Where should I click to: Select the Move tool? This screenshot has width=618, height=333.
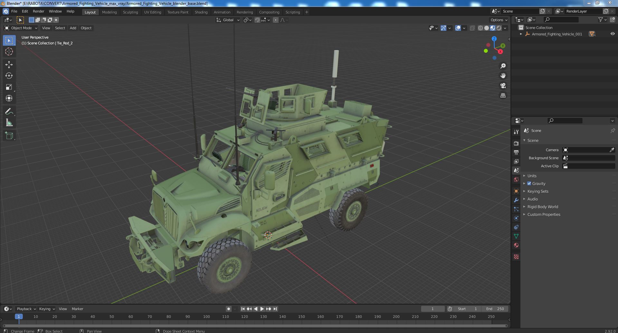pyautogui.click(x=9, y=64)
